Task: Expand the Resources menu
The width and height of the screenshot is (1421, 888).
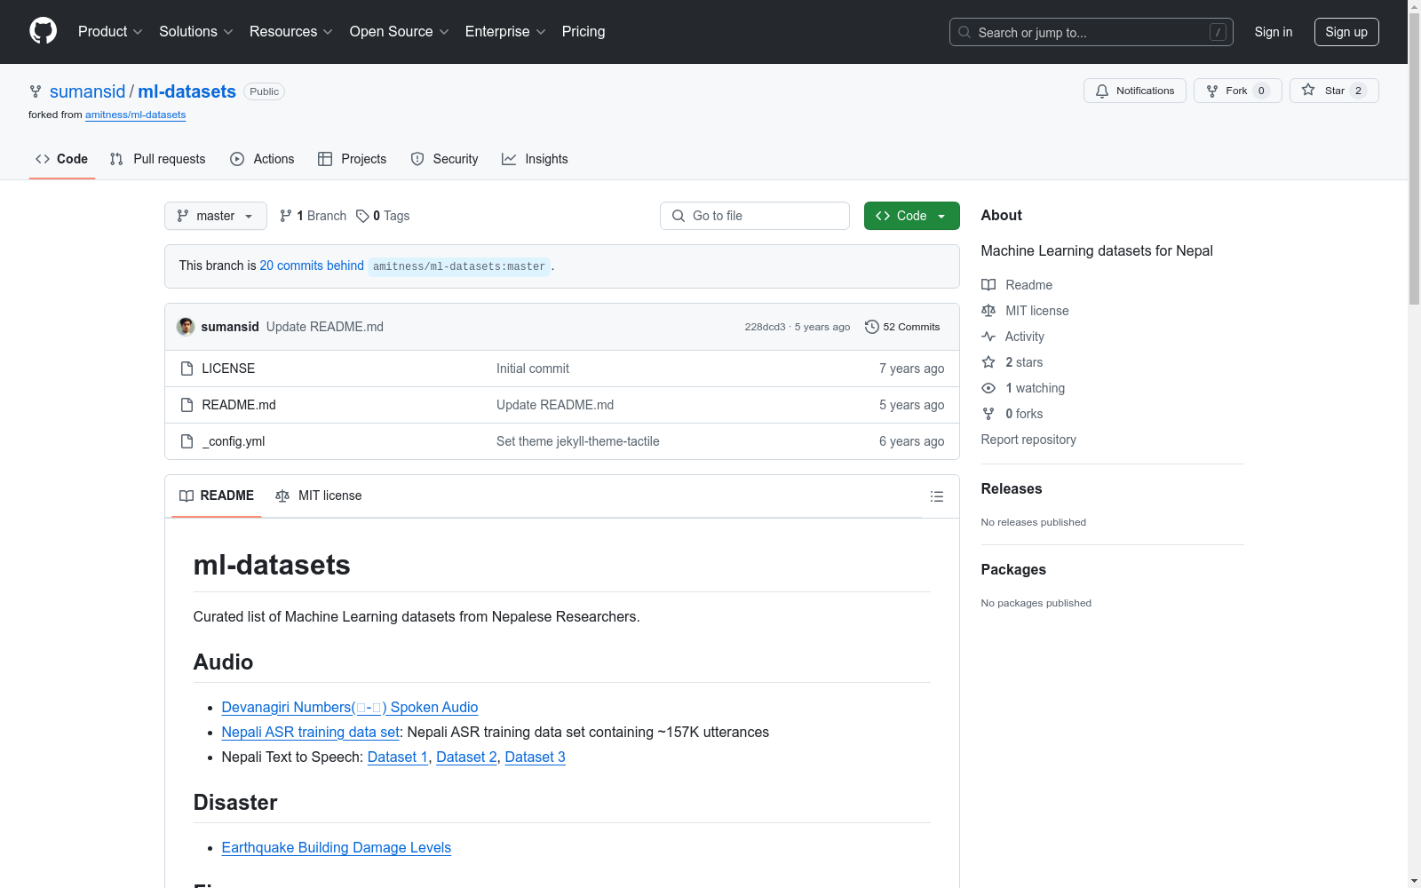Action: [x=291, y=31]
